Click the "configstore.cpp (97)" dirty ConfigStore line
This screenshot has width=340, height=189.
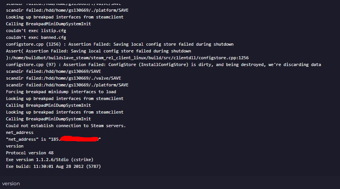163,65
